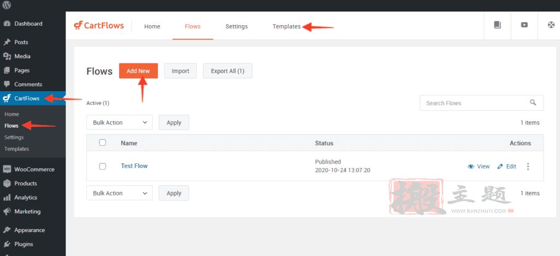This screenshot has height=256, width=560.
Task: Click the Add New flow button
Action: (x=138, y=71)
